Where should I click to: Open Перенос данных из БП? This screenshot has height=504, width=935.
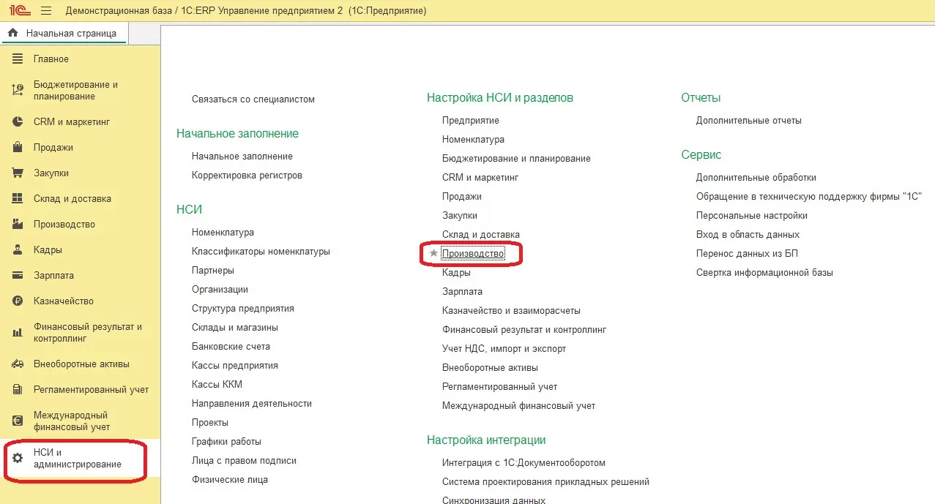point(747,253)
